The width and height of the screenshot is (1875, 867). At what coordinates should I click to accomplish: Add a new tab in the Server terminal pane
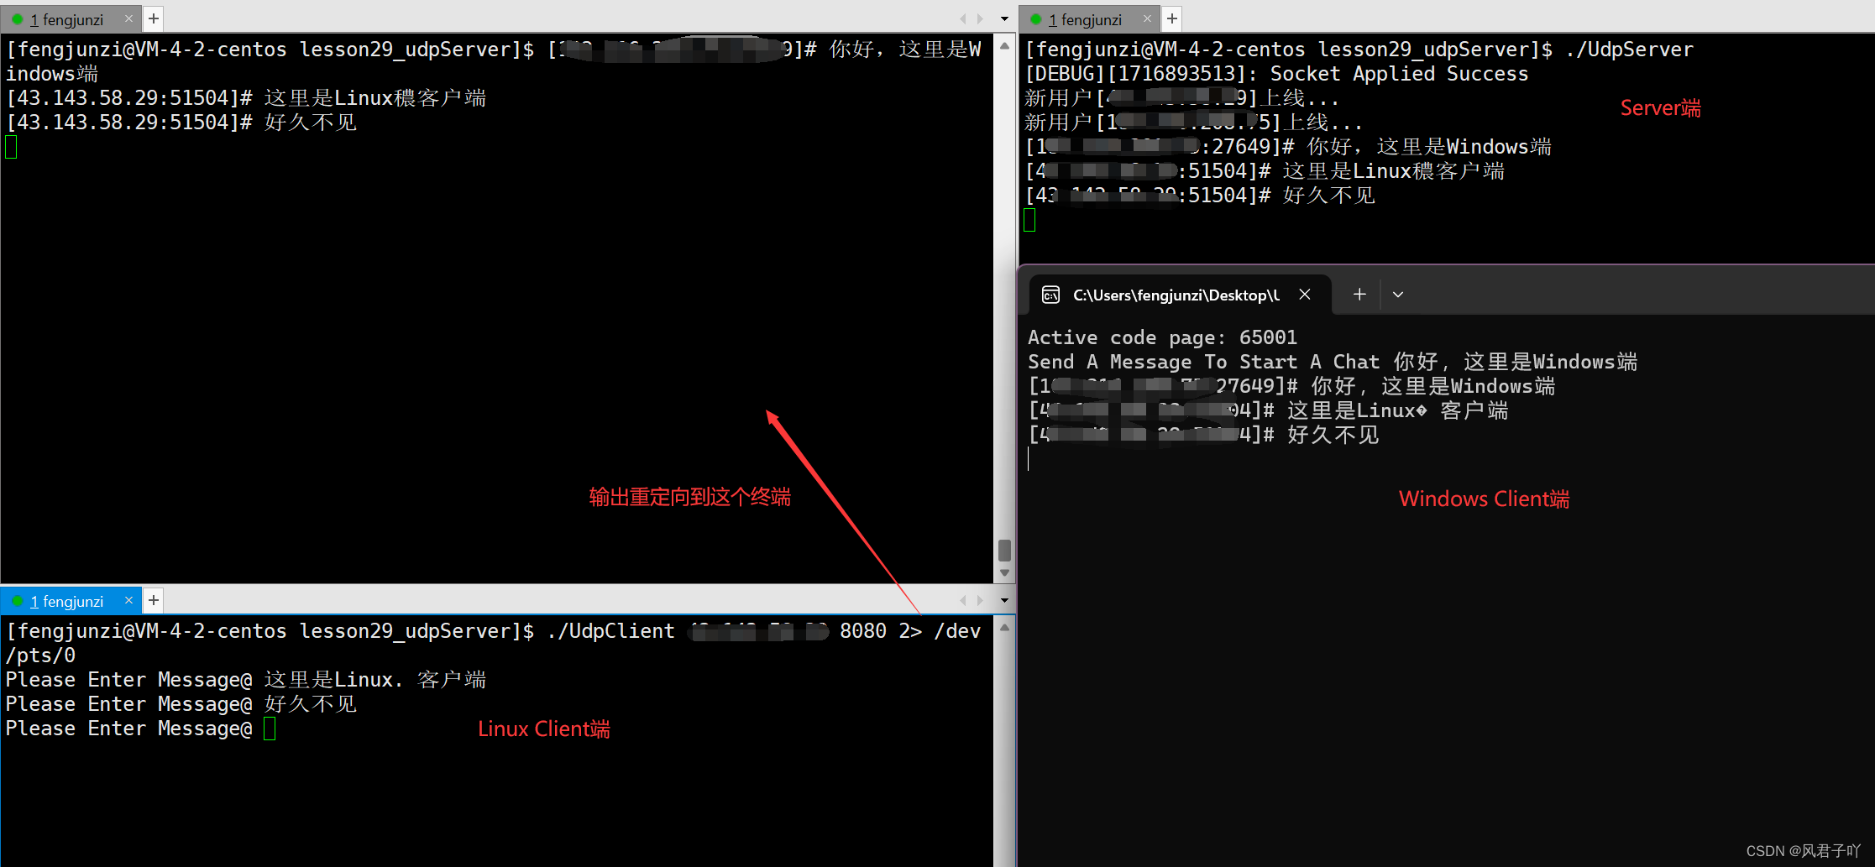(x=1172, y=18)
